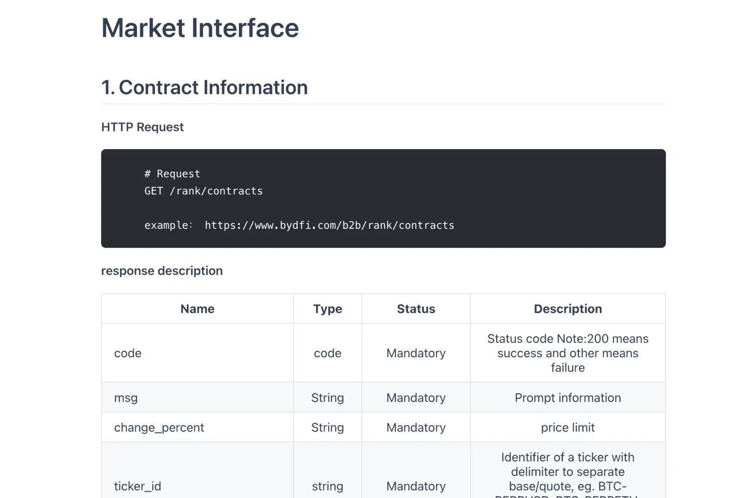The width and height of the screenshot is (751, 498).
Task: Click the Name column header
Action: click(x=197, y=309)
